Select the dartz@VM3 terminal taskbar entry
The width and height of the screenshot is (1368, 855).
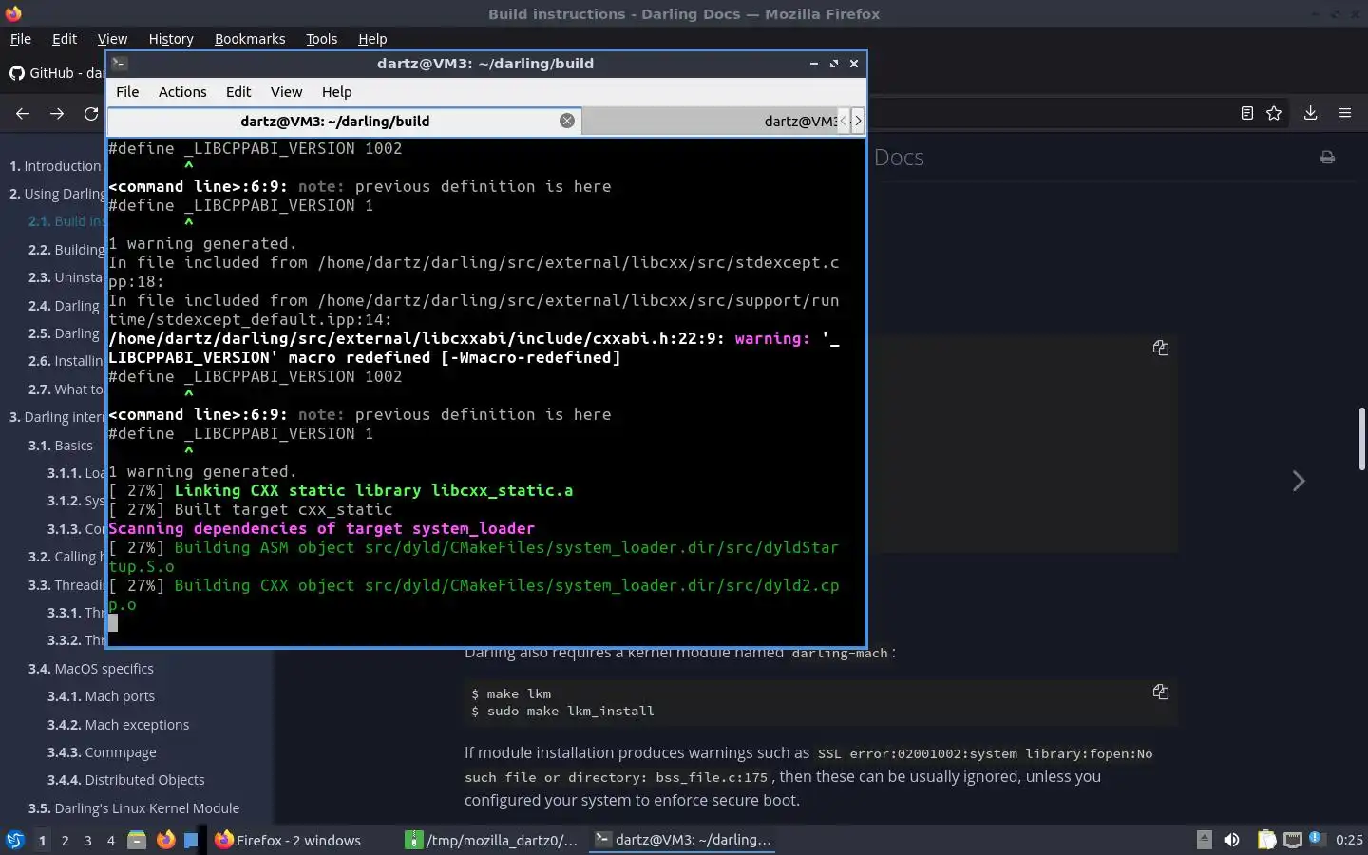tap(682, 840)
